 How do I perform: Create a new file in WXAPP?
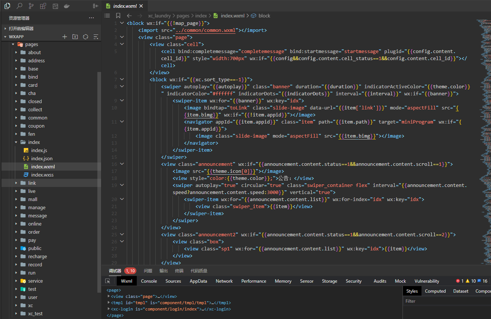coord(65,37)
